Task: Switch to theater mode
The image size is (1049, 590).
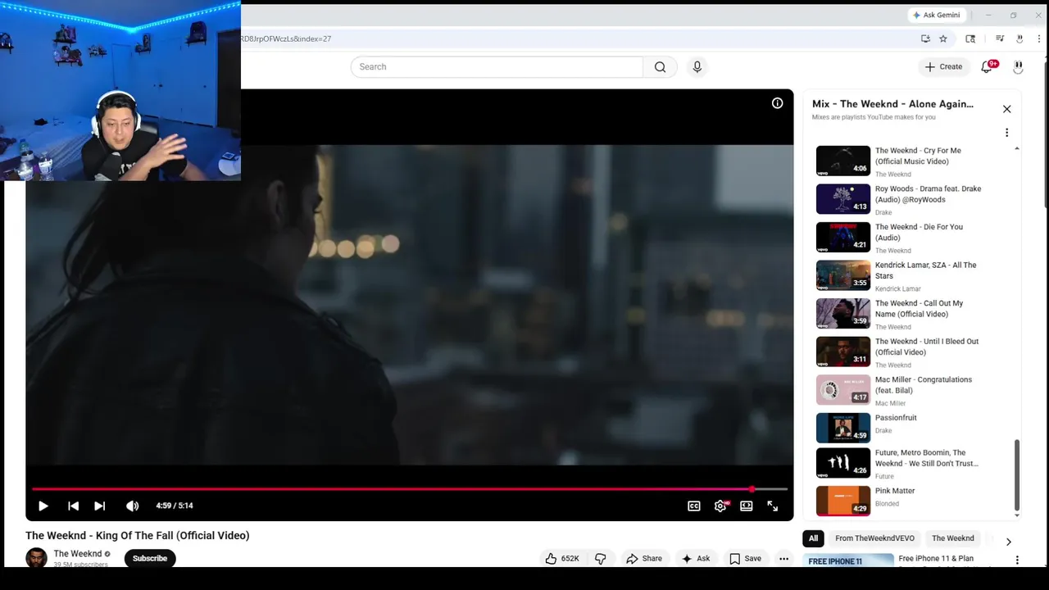Action: point(747,506)
